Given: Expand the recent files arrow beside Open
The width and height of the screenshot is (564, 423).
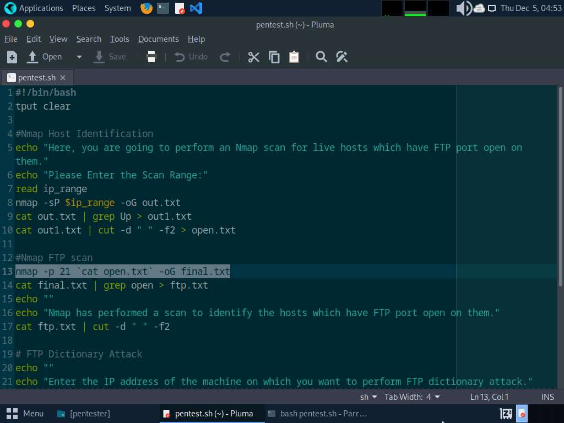Looking at the screenshot, I should pyautogui.click(x=79, y=57).
